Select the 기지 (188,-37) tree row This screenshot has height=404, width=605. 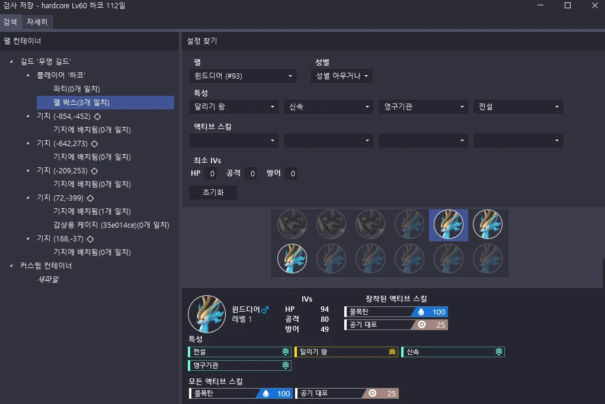click(x=60, y=239)
